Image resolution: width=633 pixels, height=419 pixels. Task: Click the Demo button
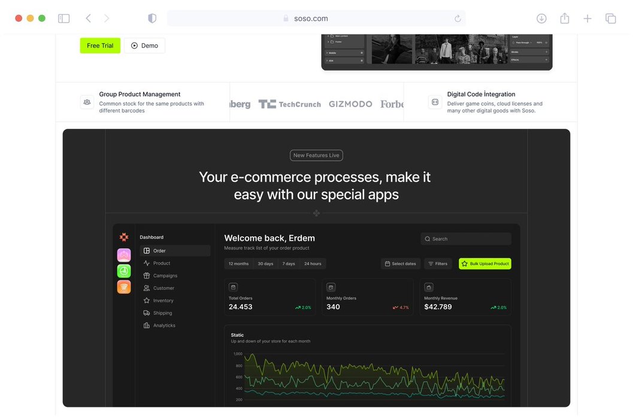(x=144, y=45)
